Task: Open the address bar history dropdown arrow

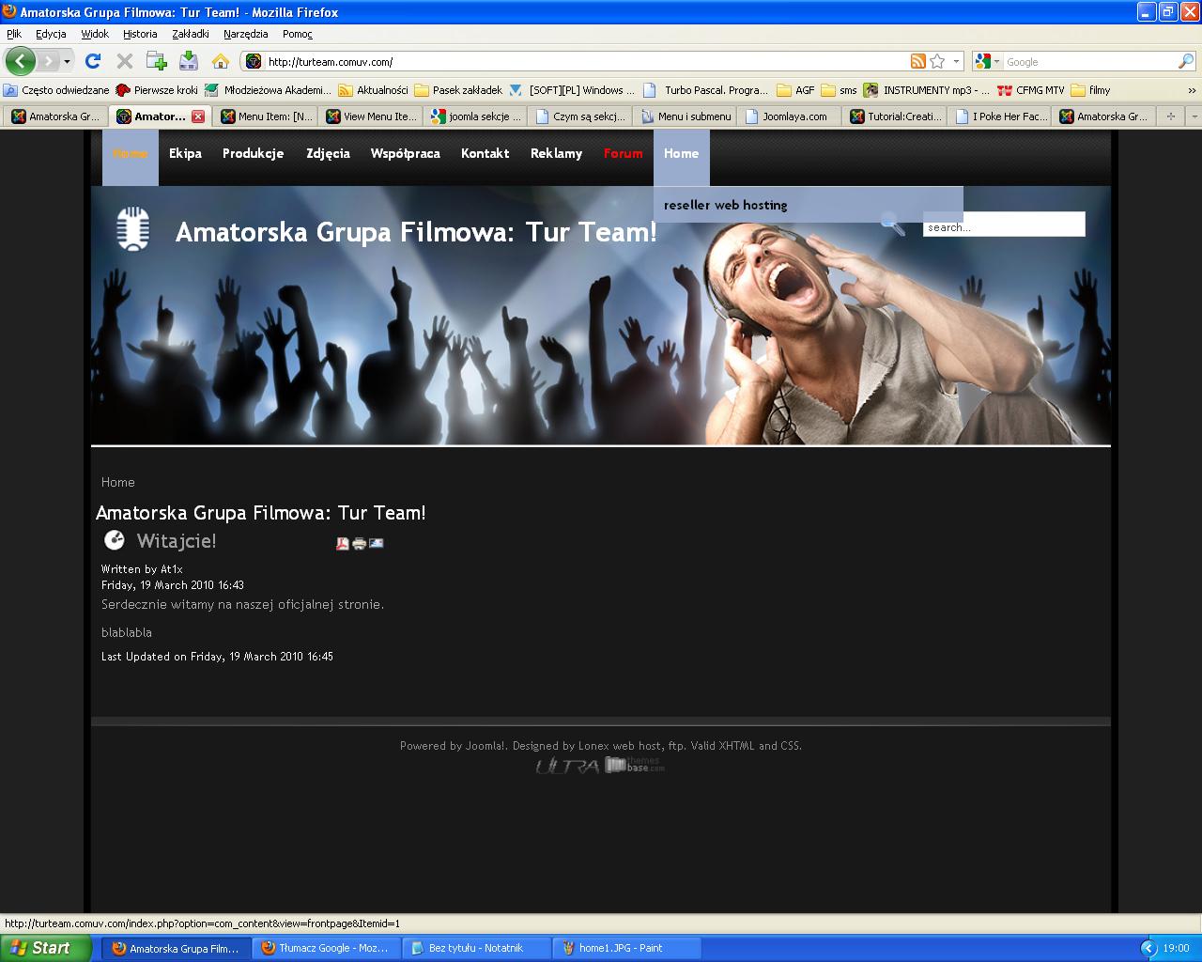Action: 957,61
